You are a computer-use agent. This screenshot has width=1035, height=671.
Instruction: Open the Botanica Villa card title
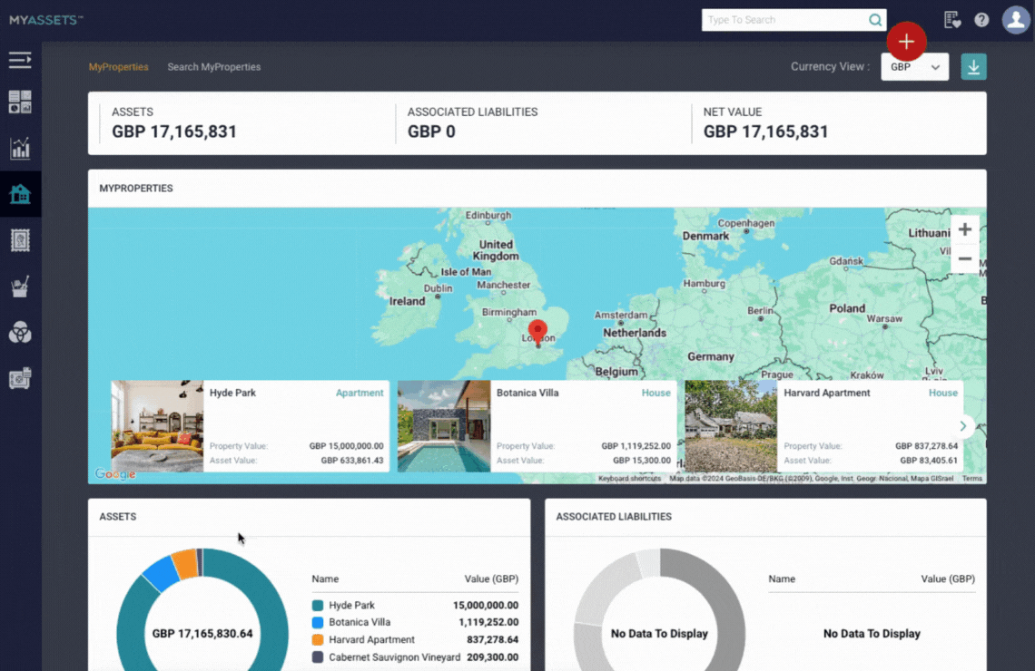pos(527,393)
